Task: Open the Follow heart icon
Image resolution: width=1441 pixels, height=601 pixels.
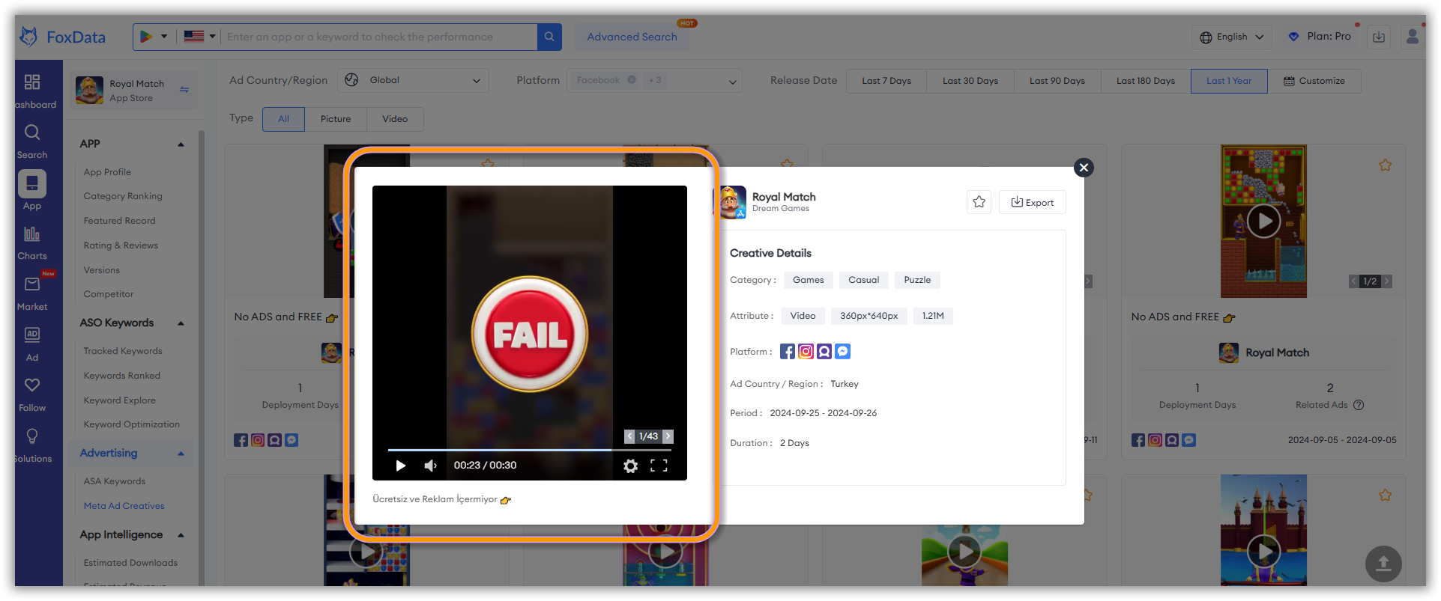Action: [32, 385]
